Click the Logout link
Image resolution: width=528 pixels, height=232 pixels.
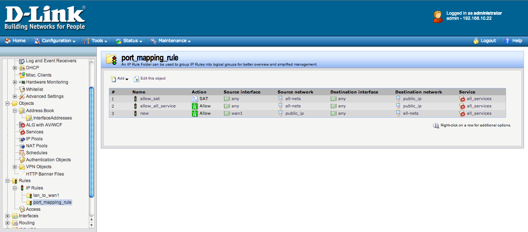[x=485, y=41]
